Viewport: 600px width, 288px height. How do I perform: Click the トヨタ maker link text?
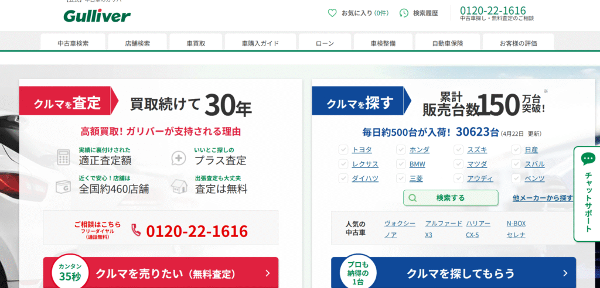point(362,150)
